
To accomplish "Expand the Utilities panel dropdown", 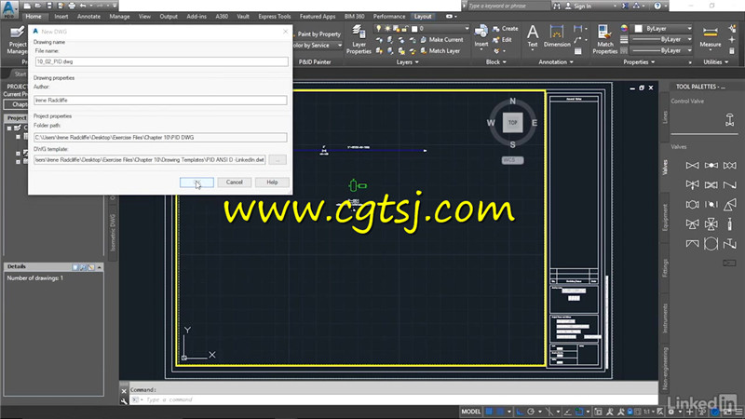I will [715, 62].
